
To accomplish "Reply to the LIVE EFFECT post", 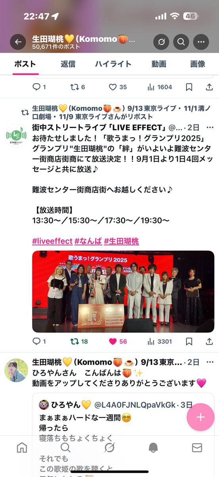I will click(39, 341).
